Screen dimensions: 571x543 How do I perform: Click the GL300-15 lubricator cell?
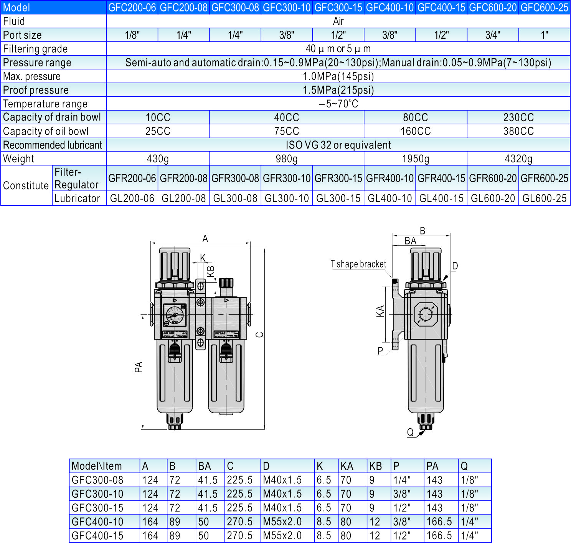tap(338, 198)
